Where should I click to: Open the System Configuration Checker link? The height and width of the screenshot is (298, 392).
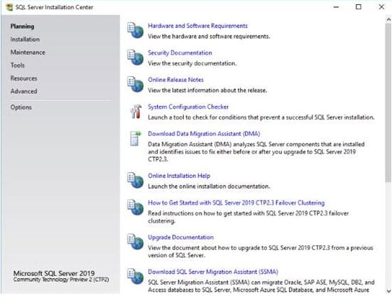pyautogui.click(x=188, y=107)
